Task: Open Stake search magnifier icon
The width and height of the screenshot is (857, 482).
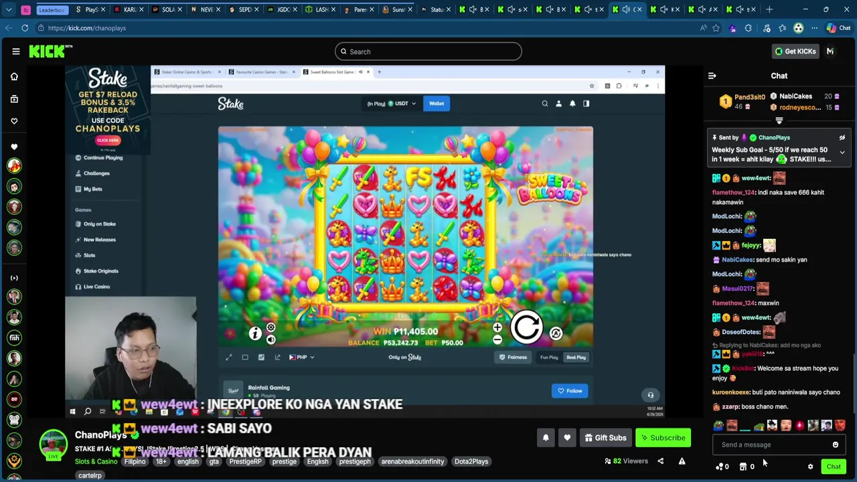Action: coord(544,104)
